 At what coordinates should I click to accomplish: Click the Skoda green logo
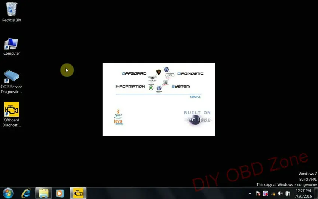click(x=151, y=88)
